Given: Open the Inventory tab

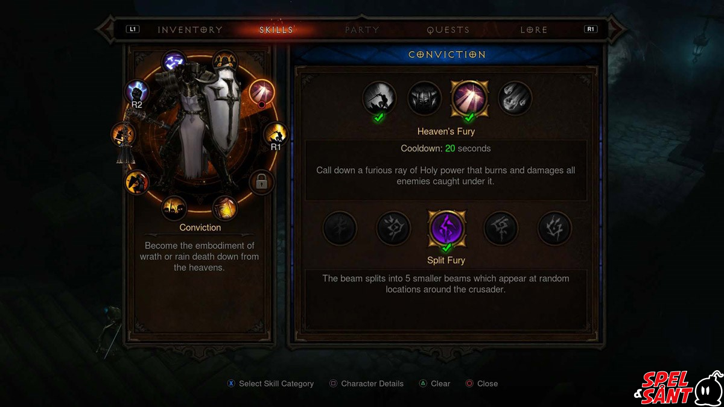Looking at the screenshot, I should point(190,30).
